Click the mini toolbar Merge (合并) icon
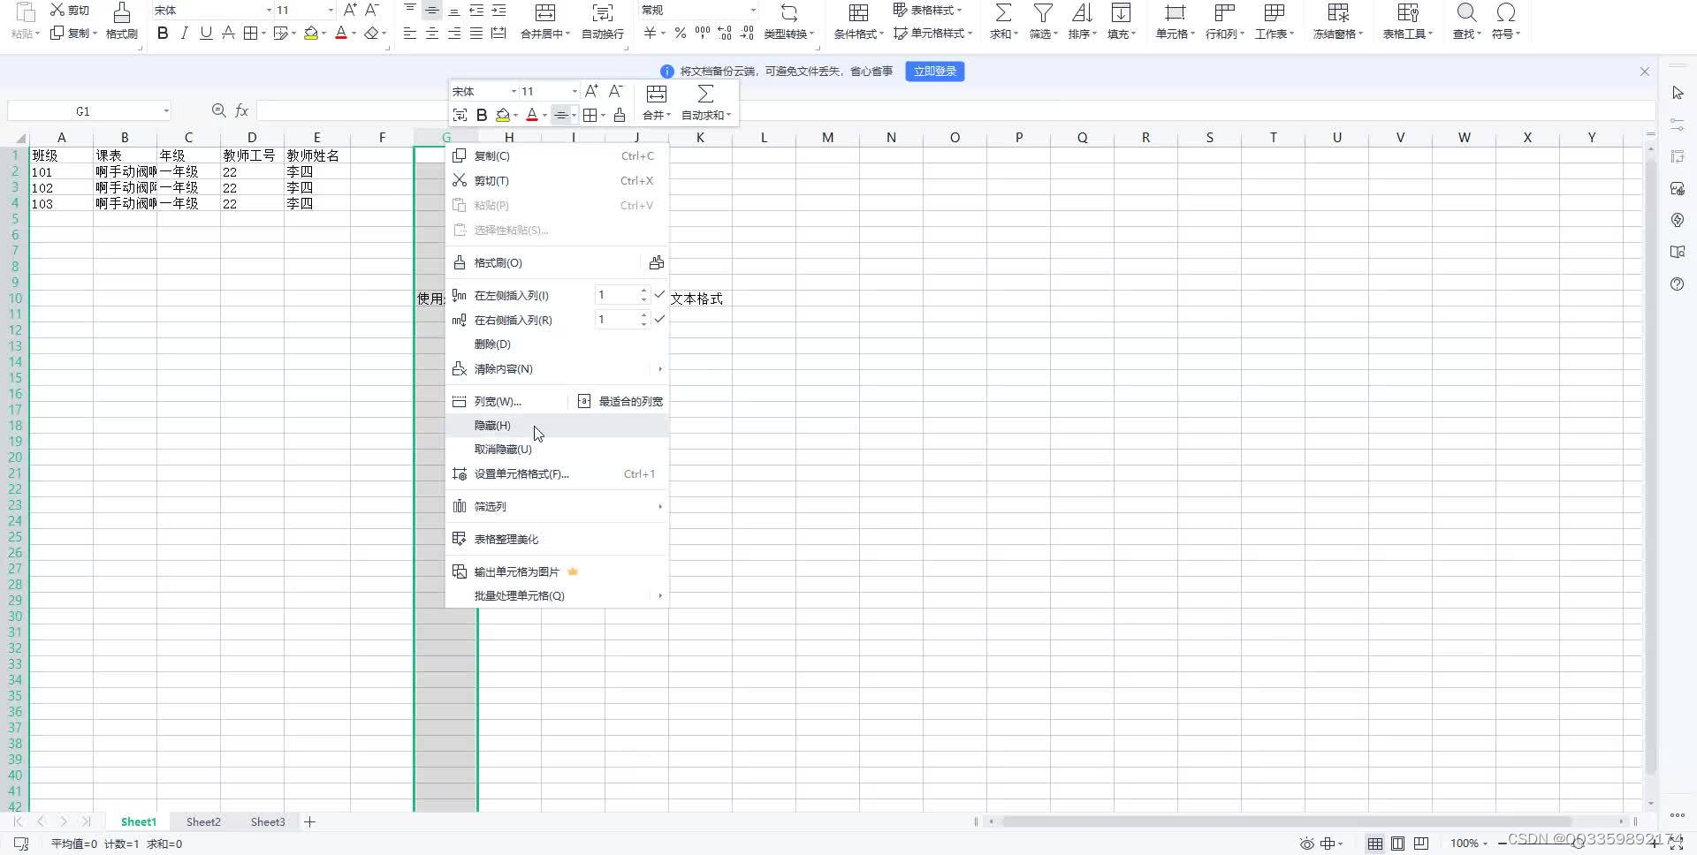The image size is (1697, 855). click(657, 94)
